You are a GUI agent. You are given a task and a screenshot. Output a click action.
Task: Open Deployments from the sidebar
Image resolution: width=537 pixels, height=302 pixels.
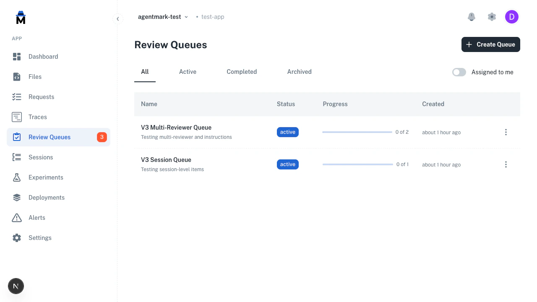click(x=46, y=197)
